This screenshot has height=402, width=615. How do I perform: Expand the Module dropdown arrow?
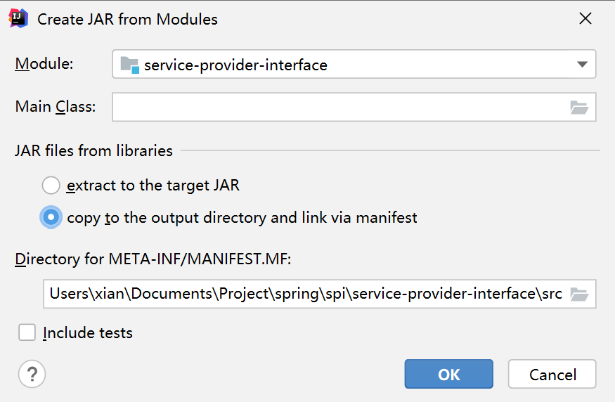(581, 65)
